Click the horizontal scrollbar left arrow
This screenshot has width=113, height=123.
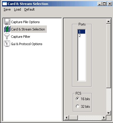click(x=66, y=117)
